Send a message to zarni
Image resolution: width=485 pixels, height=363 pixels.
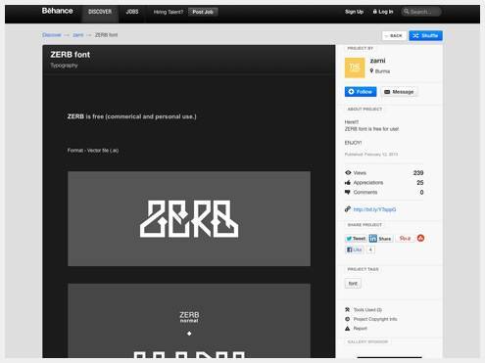coord(399,92)
